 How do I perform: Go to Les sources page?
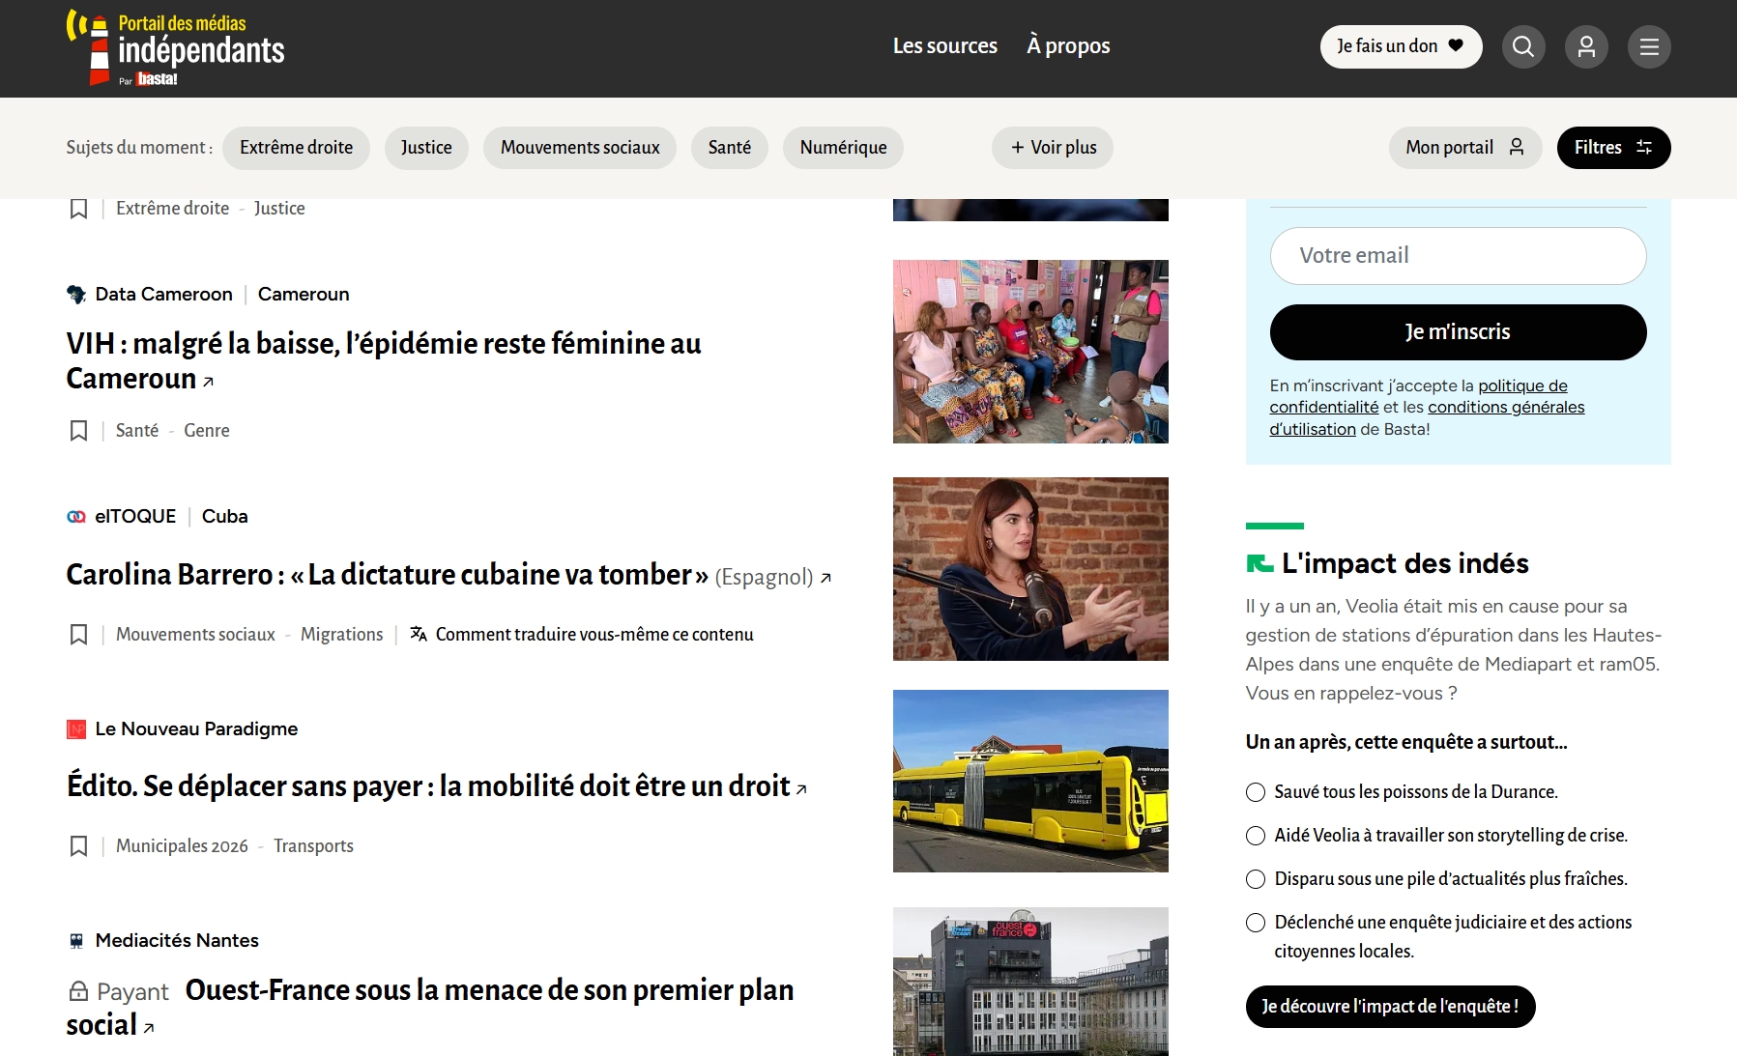click(x=944, y=46)
